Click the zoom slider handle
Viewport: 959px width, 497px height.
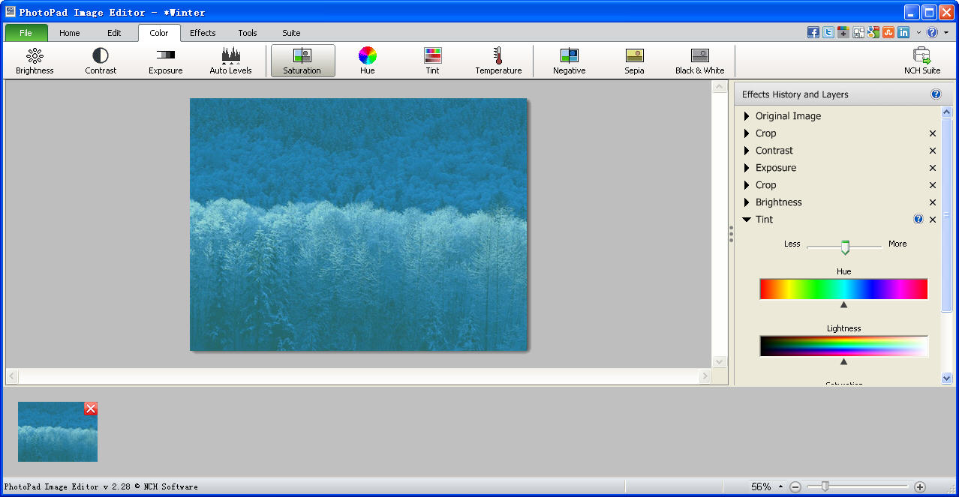[x=825, y=487]
